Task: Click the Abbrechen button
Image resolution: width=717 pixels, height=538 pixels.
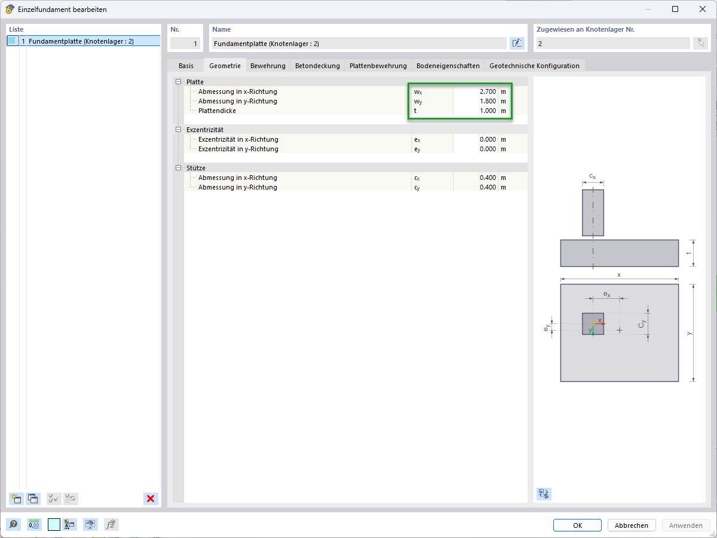Action: [x=632, y=525]
